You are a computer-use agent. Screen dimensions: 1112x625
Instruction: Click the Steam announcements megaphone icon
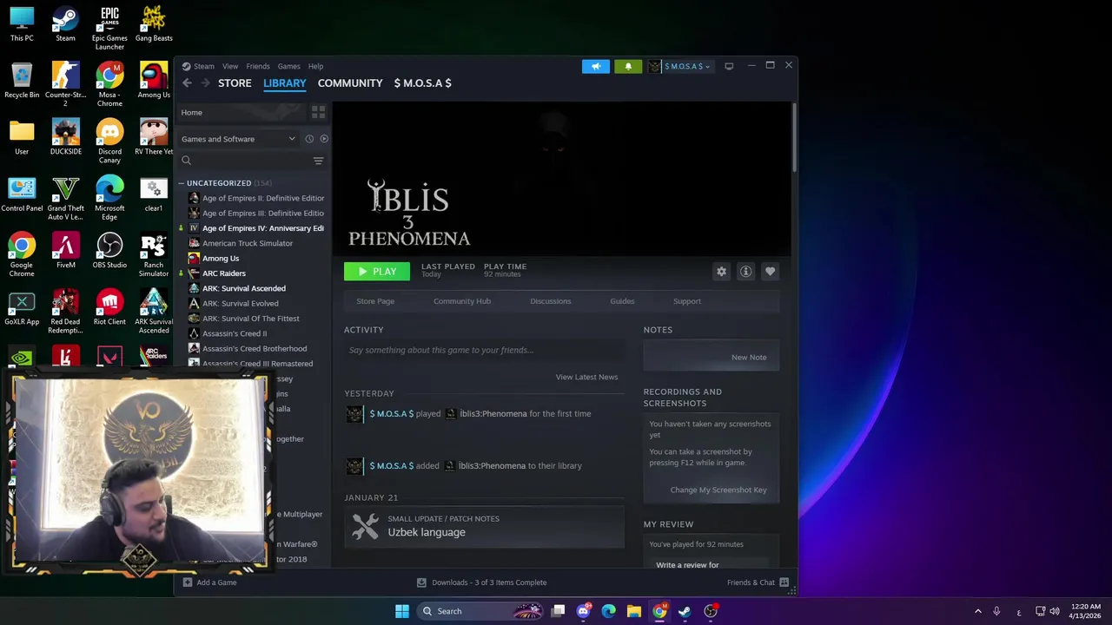click(x=596, y=66)
